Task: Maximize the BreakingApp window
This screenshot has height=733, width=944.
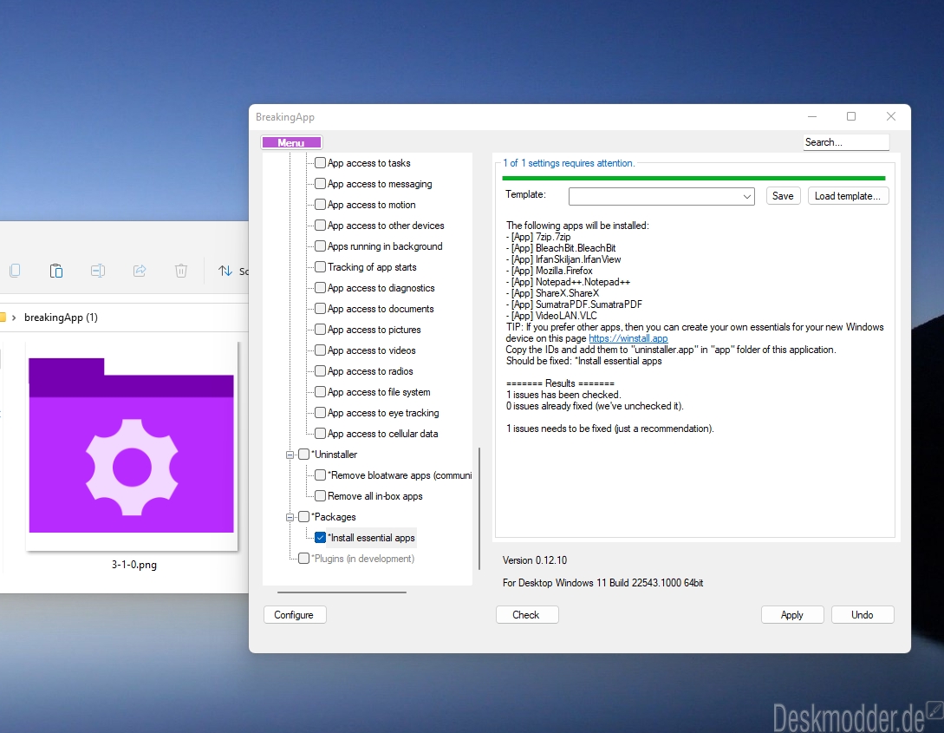Action: [x=851, y=116]
